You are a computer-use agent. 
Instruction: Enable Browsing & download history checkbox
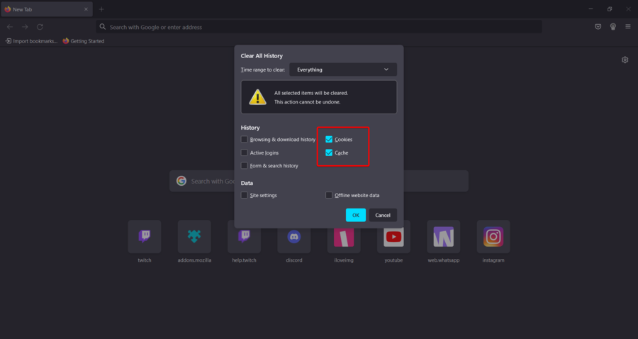[x=245, y=140]
